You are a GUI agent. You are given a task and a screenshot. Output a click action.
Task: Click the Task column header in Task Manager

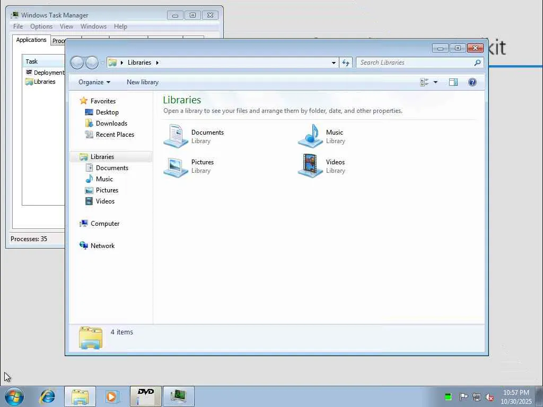tap(43, 61)
